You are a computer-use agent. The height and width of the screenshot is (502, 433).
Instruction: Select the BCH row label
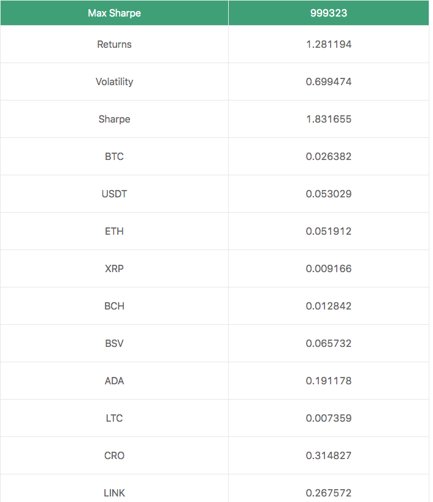tap(114, 306)
